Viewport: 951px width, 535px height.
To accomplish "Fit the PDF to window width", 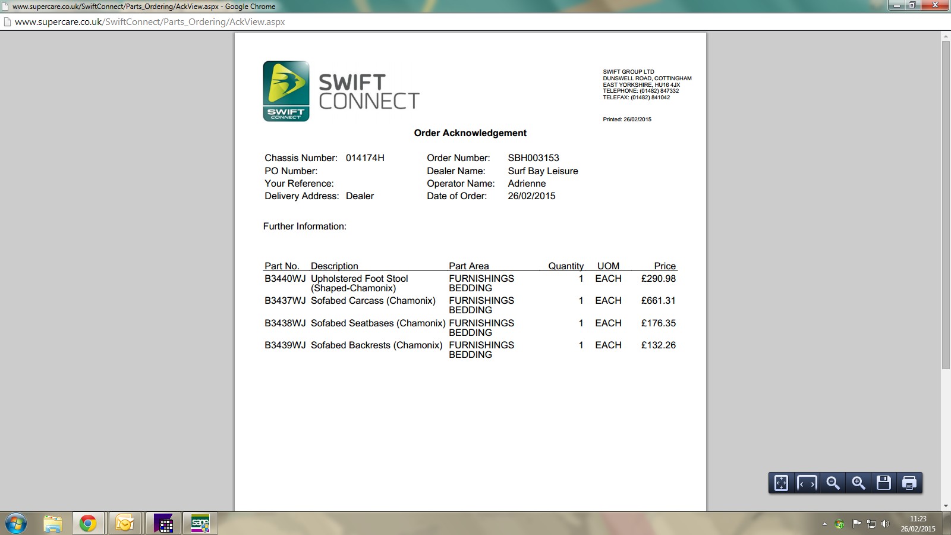I will 807,483.
